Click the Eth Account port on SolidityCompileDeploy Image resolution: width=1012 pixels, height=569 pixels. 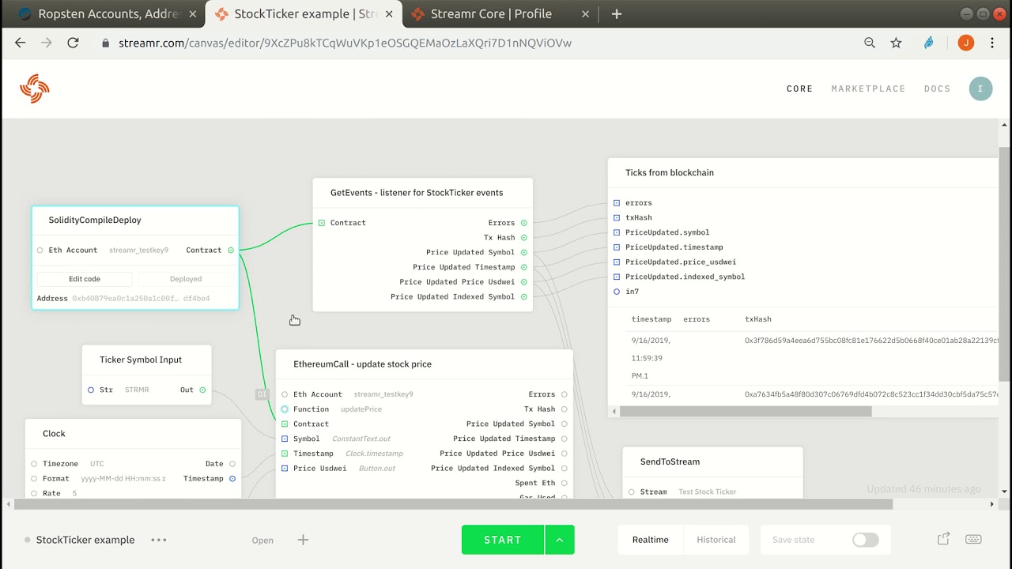(x=40, y=251)
